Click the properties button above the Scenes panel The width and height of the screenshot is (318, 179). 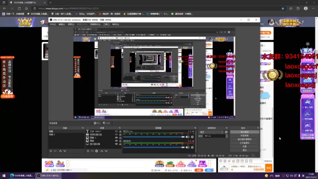[97, 123]
